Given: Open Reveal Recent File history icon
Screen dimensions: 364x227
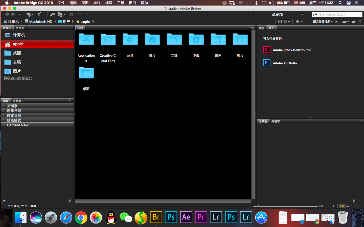Looking at the screenshot, I should tap(30, 15).
